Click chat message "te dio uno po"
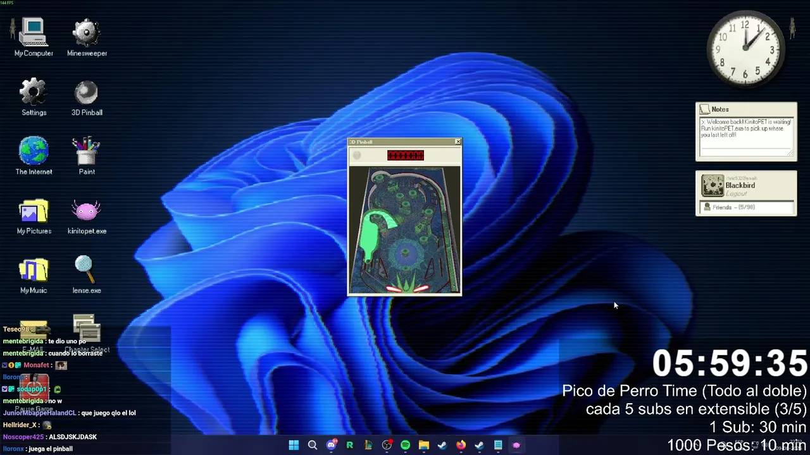810x455 pixels. click(67, 341)
